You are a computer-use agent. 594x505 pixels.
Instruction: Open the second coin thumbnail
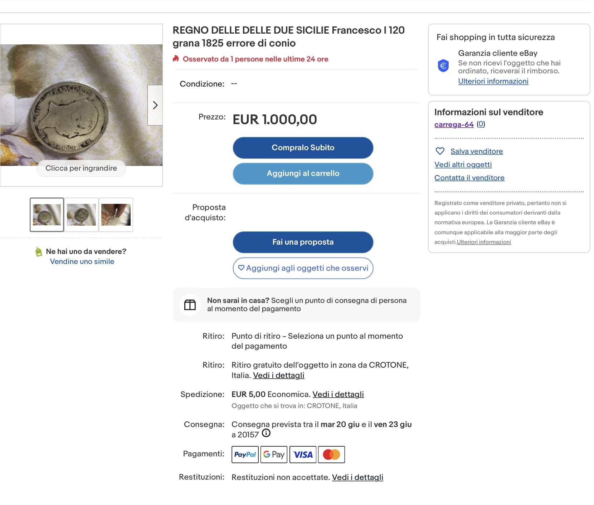[x=81, y=215]
